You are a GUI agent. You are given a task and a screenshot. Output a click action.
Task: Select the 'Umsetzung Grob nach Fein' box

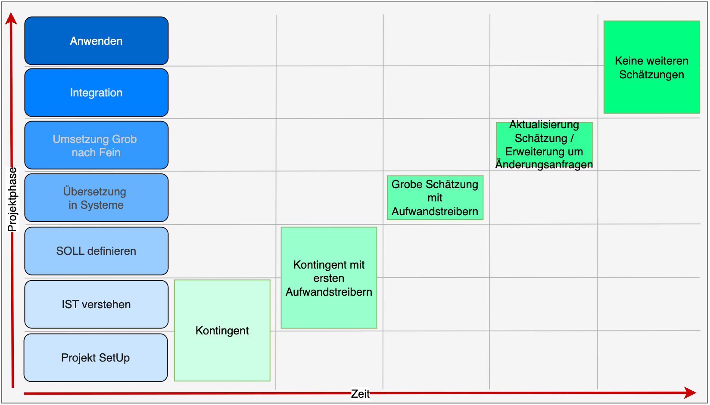[96, 145]
